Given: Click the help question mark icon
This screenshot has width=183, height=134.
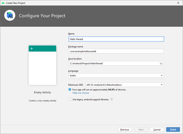Looking at the screenshot, I should tap(112, 99).
